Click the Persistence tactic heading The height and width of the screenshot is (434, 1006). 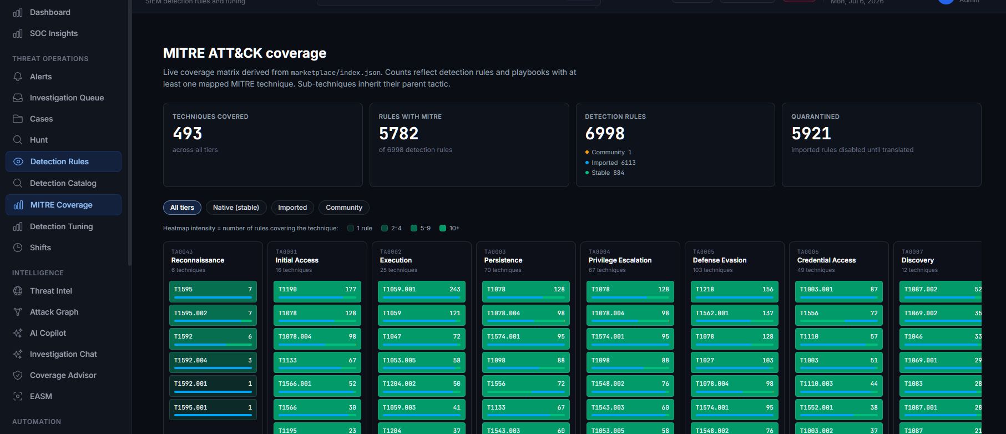[503, 260]
